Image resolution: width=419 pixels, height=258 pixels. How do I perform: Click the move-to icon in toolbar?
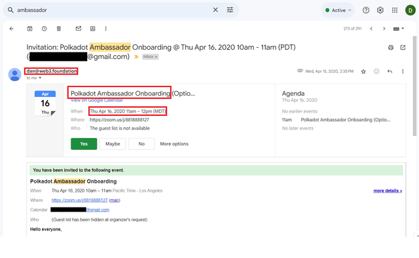93,29
